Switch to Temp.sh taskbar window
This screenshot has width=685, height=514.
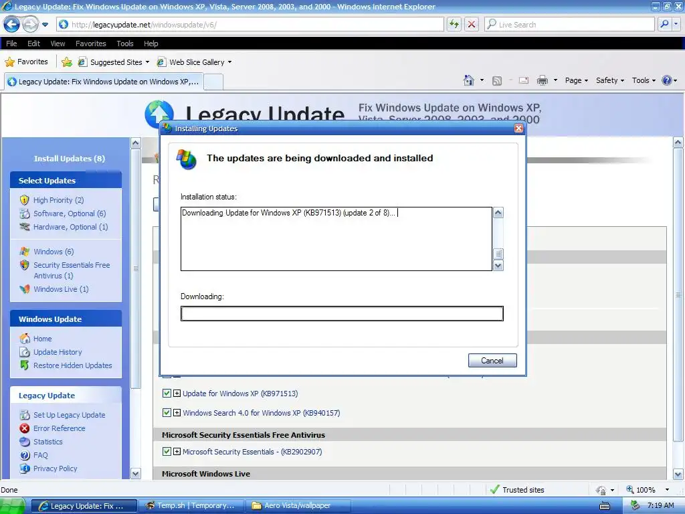(191, 506)
